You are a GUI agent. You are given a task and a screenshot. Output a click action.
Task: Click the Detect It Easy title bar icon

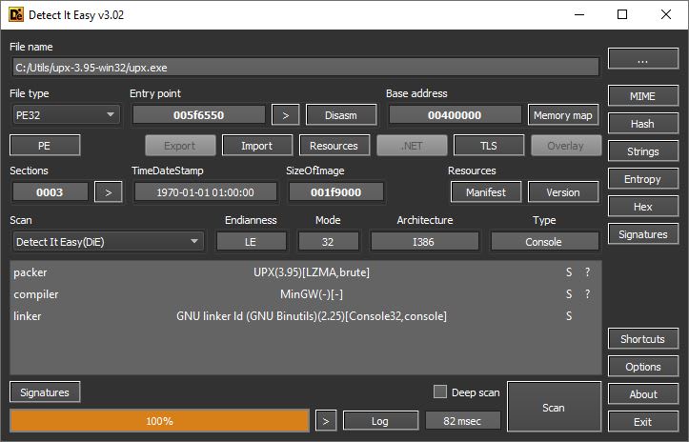click(16, 14)
